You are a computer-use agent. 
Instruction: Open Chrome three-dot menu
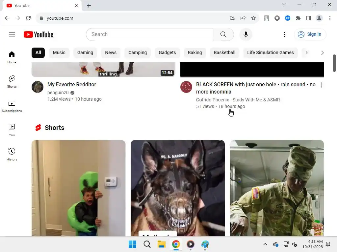point(330,18)
